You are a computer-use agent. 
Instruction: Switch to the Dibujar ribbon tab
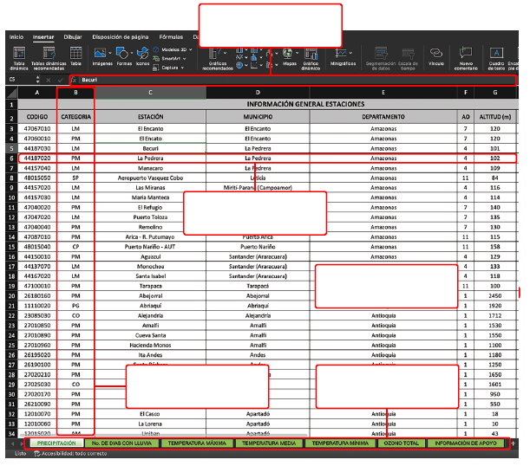point(73,36)
